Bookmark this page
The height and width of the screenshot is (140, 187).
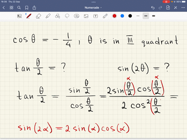click(x=26, y=8)
